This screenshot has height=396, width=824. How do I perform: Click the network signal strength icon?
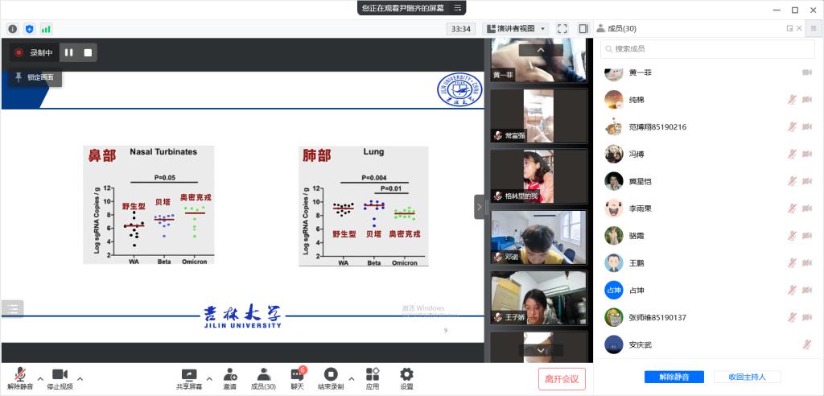pos(46,29)
